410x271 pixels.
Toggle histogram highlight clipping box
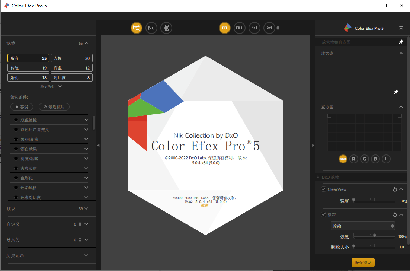(400, 116)
